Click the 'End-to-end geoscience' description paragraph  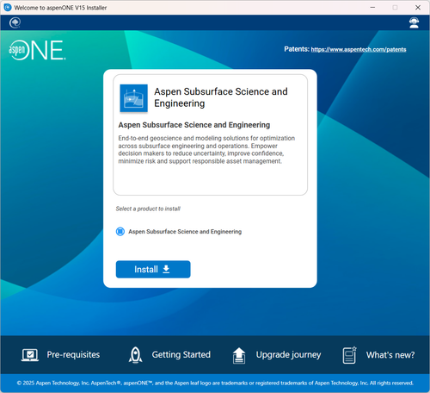206,150
